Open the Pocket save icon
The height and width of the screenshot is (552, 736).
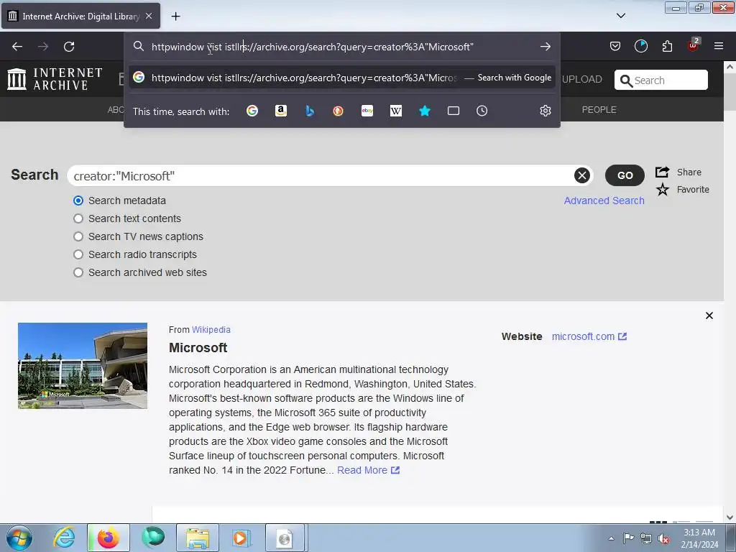[615, 47]
